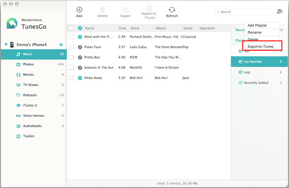Click the Export toolbar icon
The height and width of the screenshot is (188, 289).
(125, 10)
